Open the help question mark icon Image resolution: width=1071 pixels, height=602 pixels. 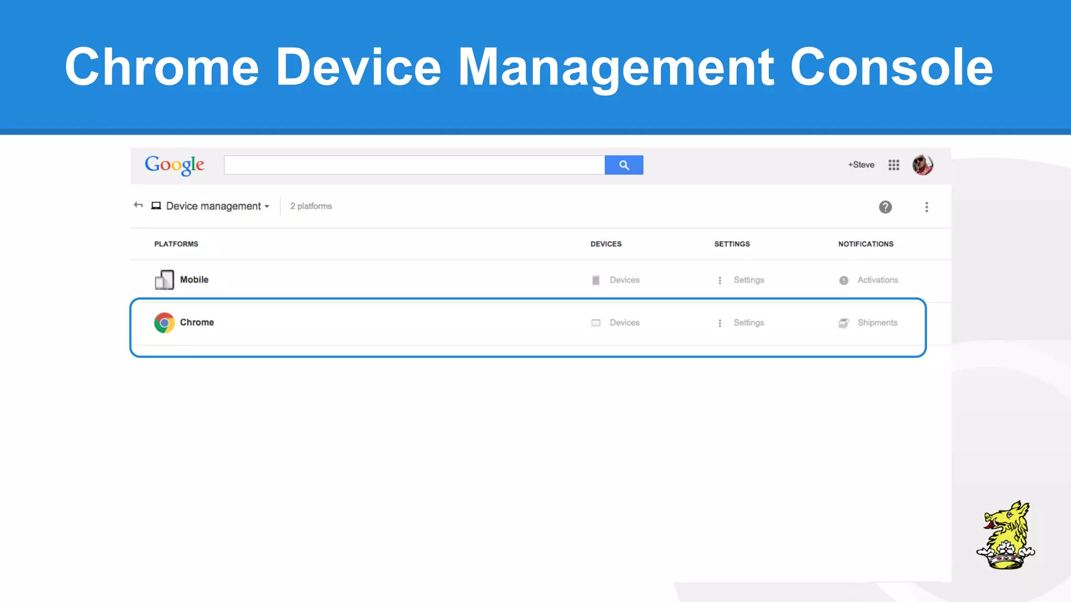tap(885, 207)
